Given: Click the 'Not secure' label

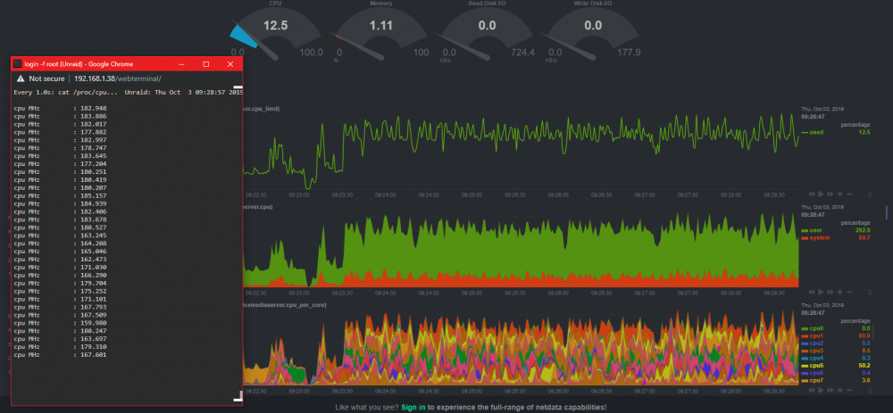Looking at the screenshot, I should pyautogui.click(x=46, y=78).
